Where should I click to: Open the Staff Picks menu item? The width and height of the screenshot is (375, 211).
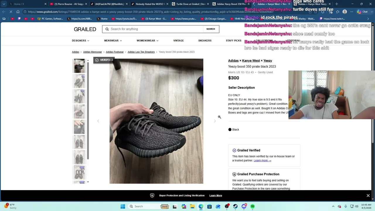tap(233, 41)
